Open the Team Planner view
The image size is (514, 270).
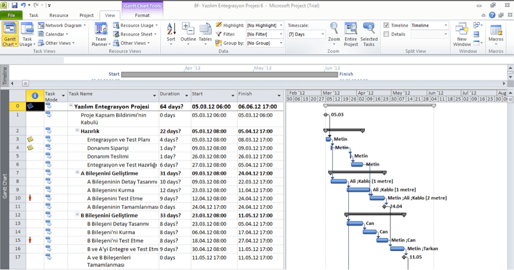100,34
